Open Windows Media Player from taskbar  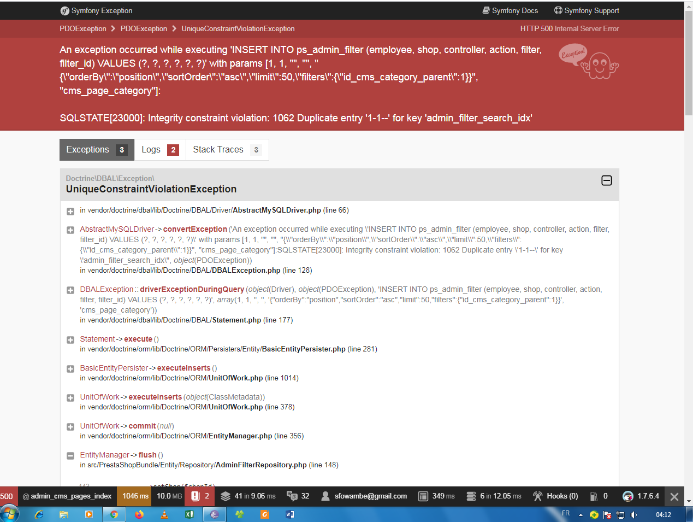(x=89, y=514)
